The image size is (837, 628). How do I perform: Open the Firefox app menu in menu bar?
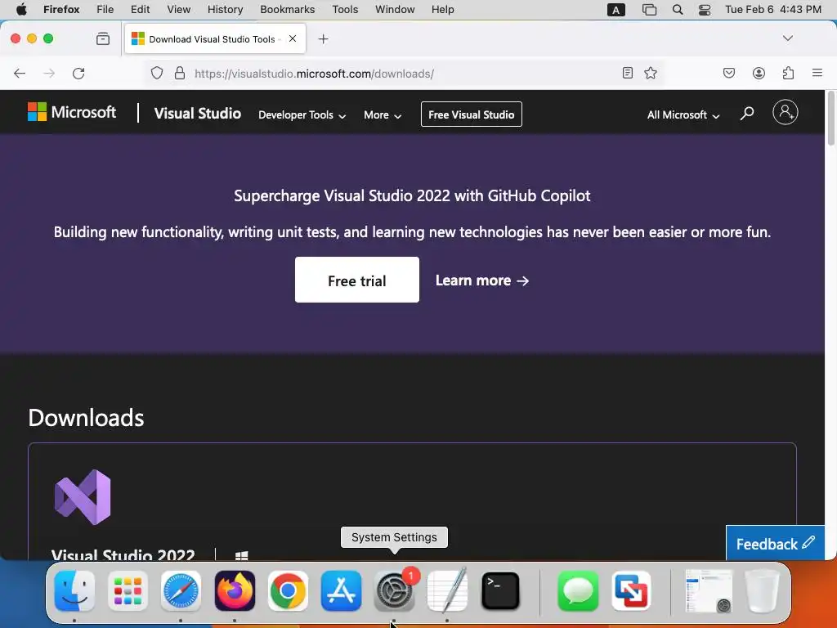point(61,10)
